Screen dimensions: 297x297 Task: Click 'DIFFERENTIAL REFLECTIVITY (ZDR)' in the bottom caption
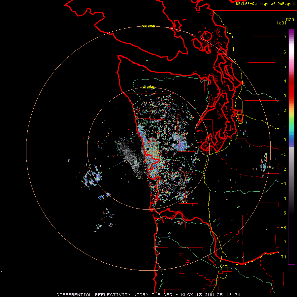pyautogui.click(x=102, y=295)
